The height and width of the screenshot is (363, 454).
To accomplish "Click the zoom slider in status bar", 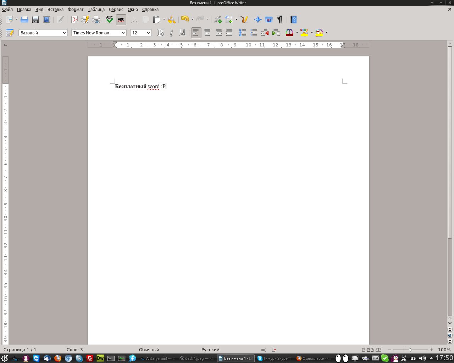I will point(410,350).
